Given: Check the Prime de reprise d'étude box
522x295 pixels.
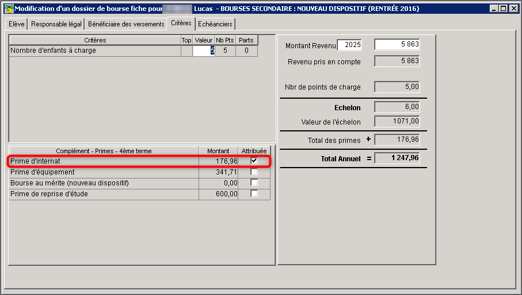Looking at the screenshot, I should click(254, 193).
